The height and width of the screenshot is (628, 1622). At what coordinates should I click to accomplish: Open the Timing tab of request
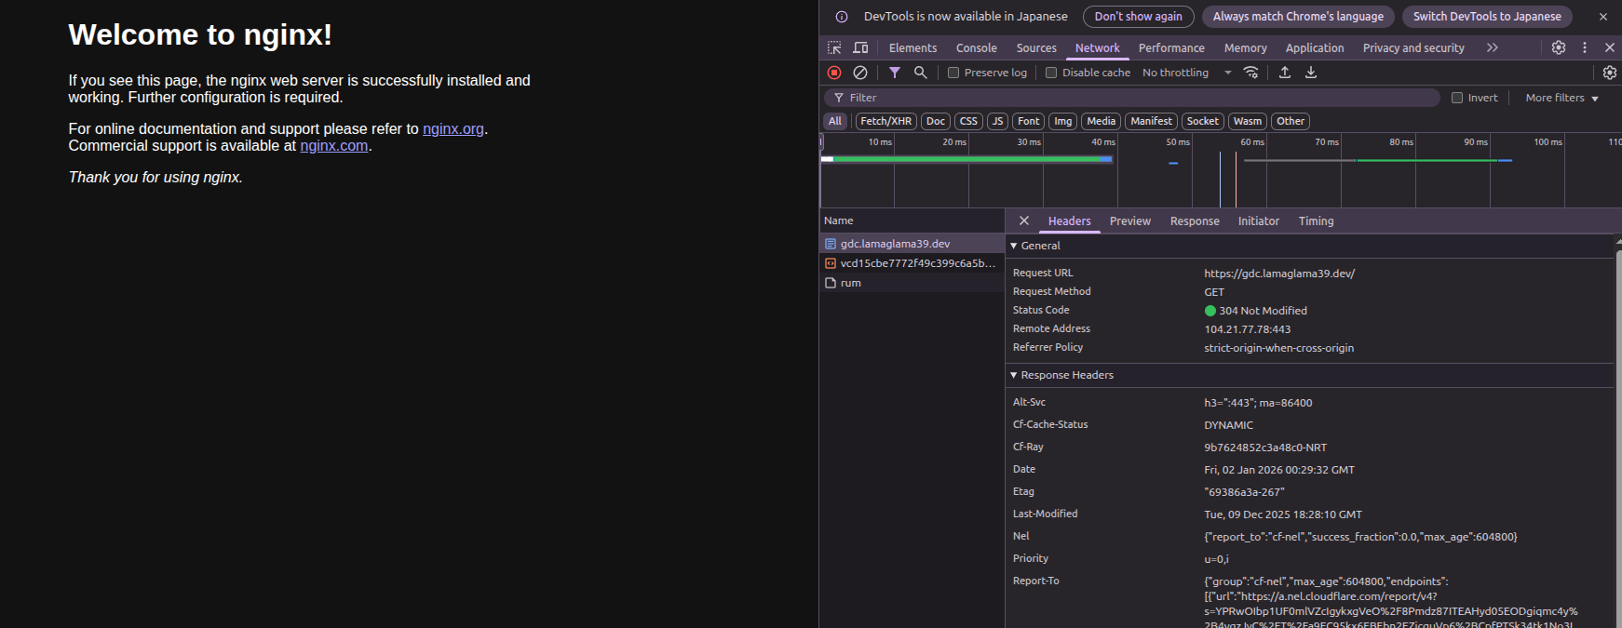click(x=1317, y=220)
